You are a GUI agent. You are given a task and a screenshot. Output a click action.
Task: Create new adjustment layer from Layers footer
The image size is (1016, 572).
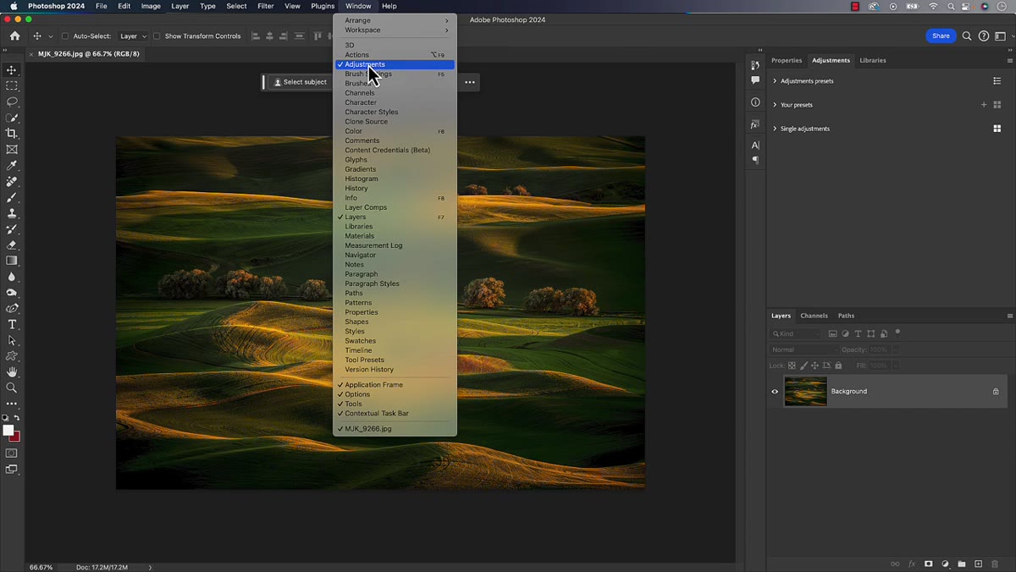[945, 564]
